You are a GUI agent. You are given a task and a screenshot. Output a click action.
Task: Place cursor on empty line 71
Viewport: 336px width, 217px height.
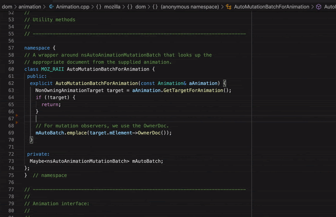click(x=137, y=147)
